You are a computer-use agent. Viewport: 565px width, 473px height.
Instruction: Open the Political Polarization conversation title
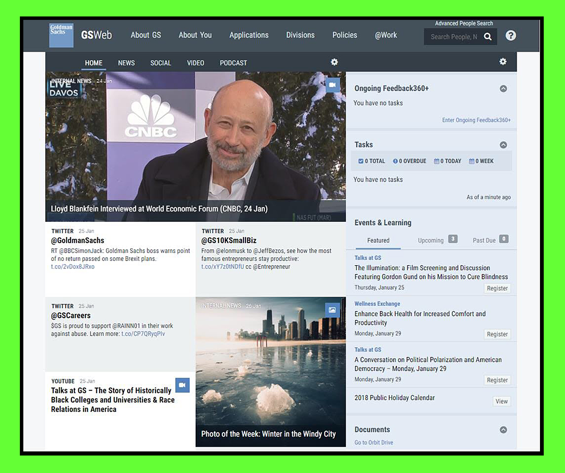[428, 364]
